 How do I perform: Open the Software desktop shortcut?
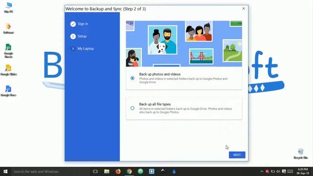(9, 28)
